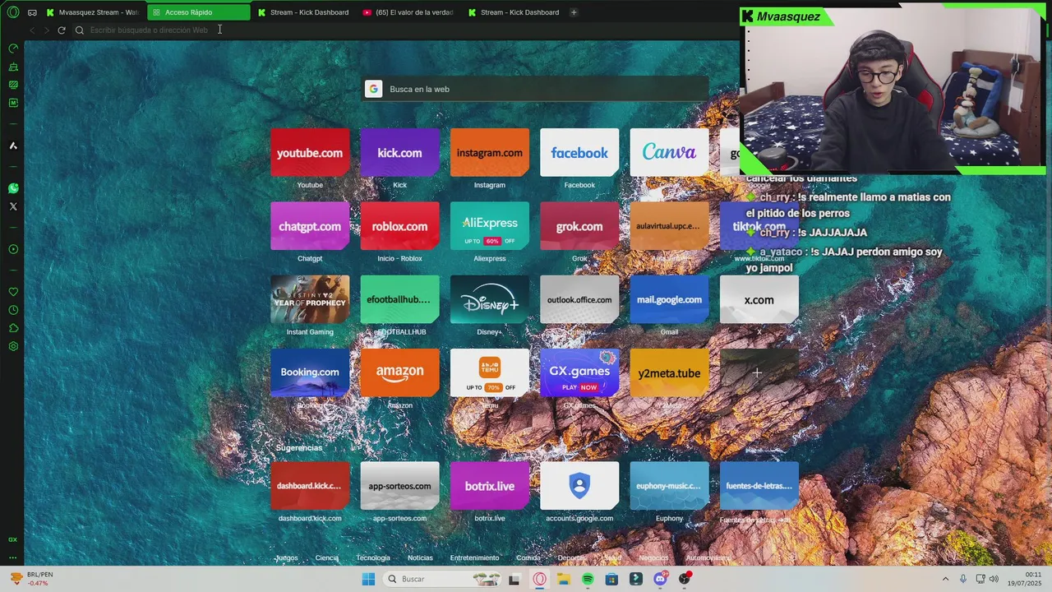Screen dimensions: 1052x592
Task: Open the GX Control speedometer sidebar icon
Action: [x=13, y=49]
